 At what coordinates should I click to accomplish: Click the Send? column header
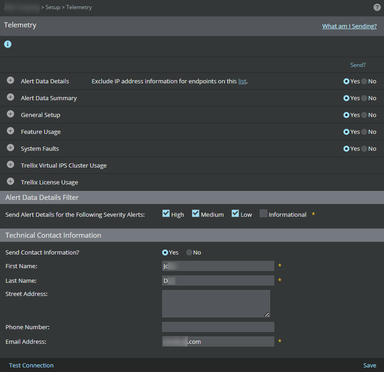[x=358, y=65]
